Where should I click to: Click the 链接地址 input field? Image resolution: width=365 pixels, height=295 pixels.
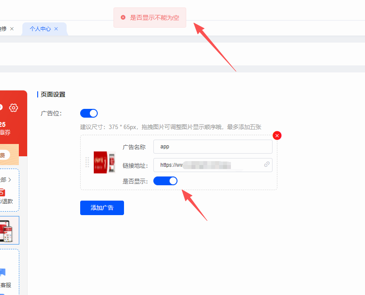pos(213,165)
